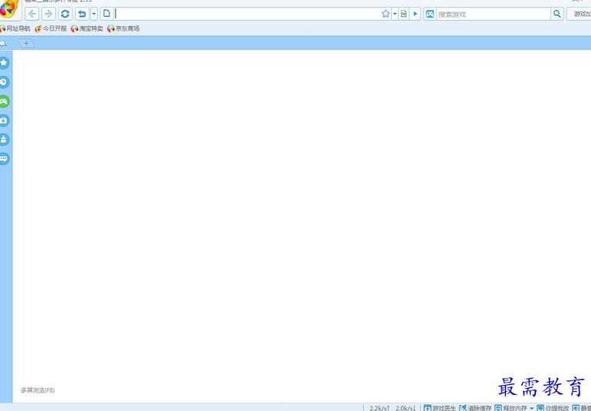The height and width of the screenshot is (411, 591).
Task: Open the 网址导航 bookmark
Action: pos(15,28)
